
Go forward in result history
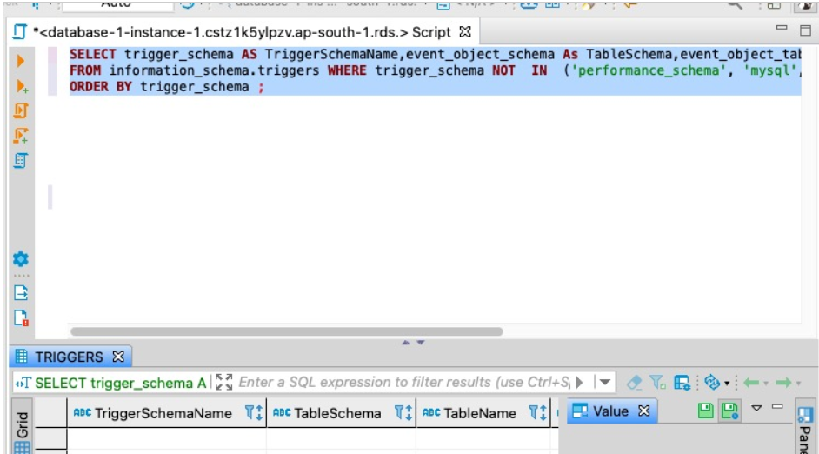[x=783, y=383]
